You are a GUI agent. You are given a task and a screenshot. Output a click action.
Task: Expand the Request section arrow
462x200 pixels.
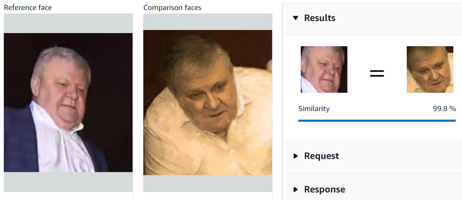click(296, 156)
